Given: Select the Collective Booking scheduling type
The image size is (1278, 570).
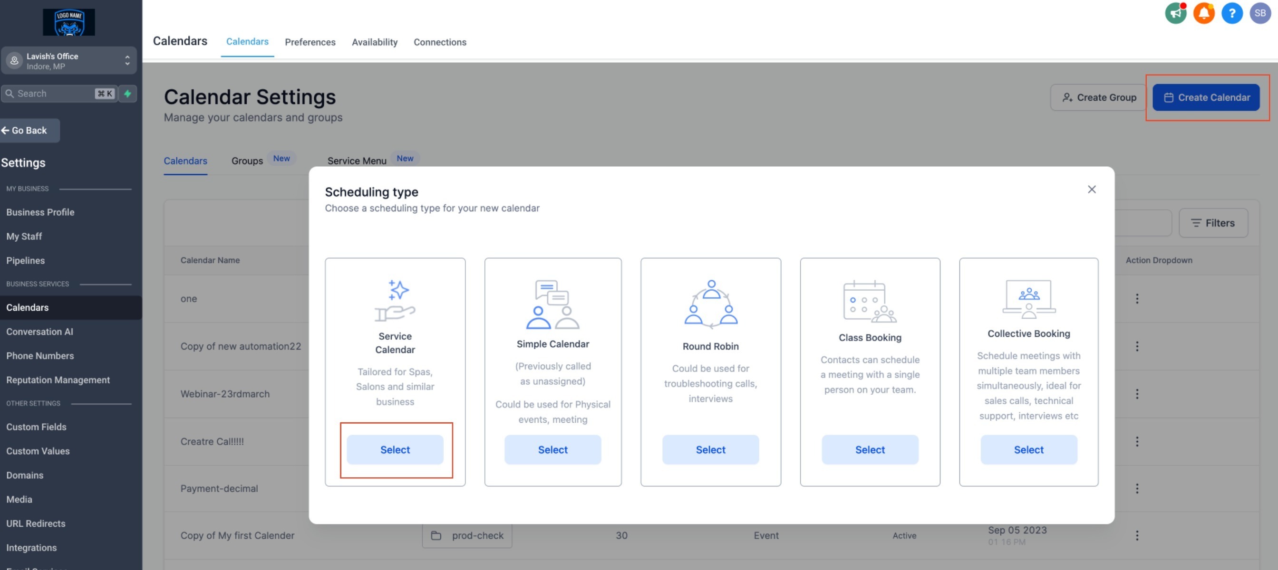Looking at the screenshot, I should [x=1028, y=449].
